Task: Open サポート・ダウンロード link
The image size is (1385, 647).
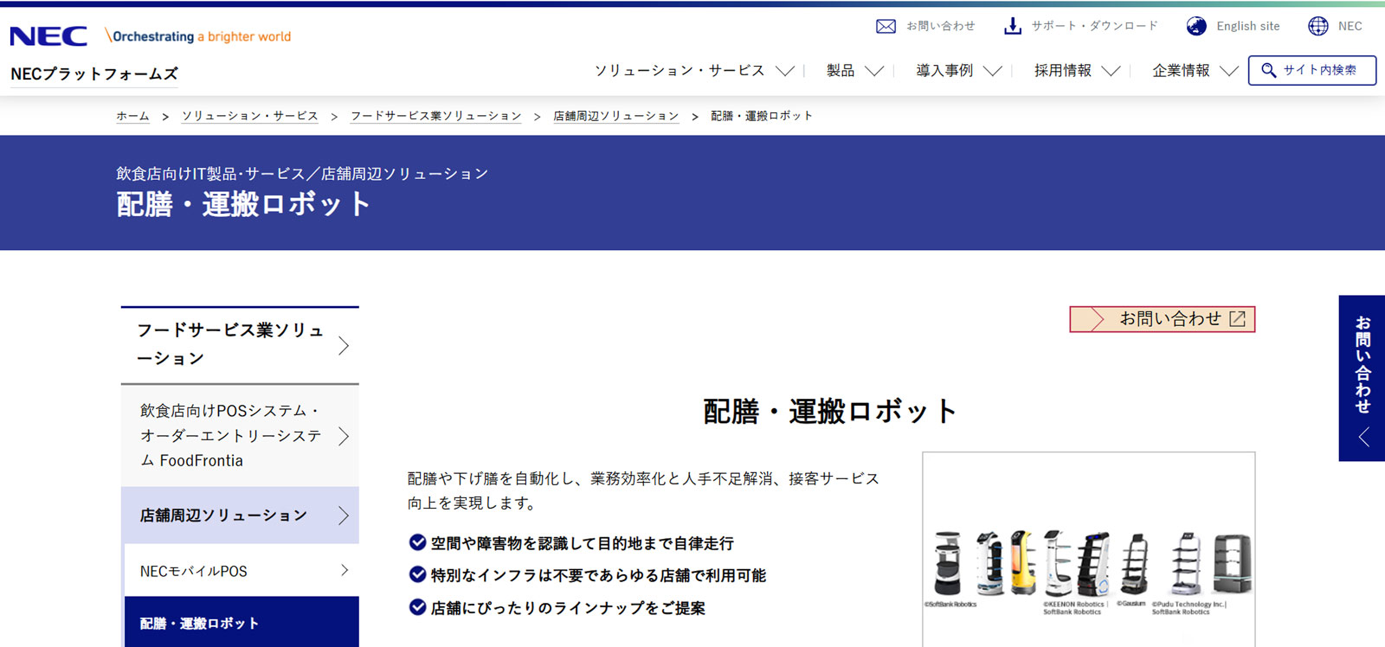Action: pyautogui.click(x=1094, y=26)
